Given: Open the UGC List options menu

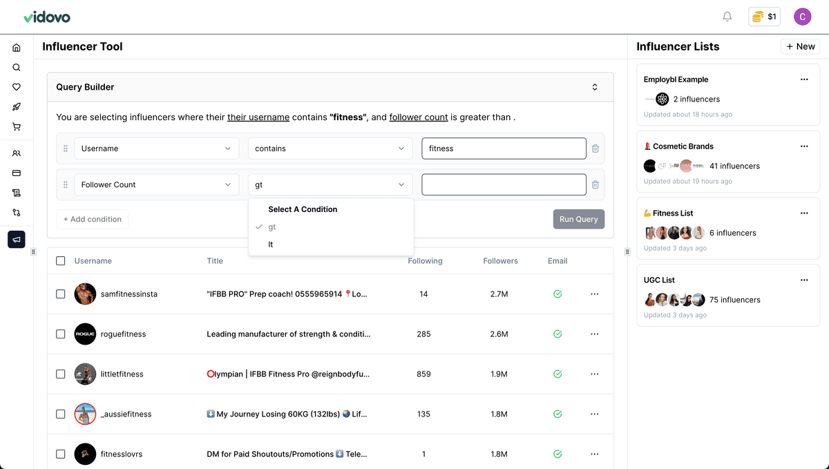Looking at the screenshot, I should click(803, 280).
